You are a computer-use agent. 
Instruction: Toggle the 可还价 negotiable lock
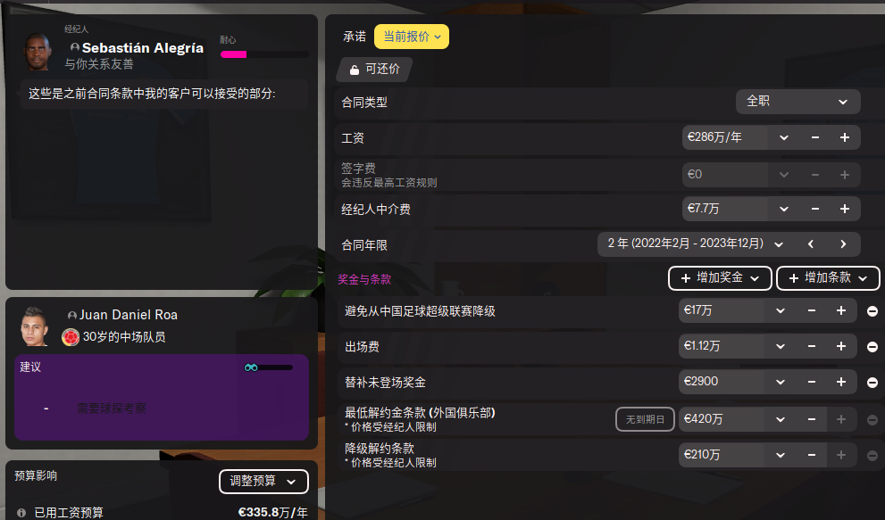click(374, 70)
